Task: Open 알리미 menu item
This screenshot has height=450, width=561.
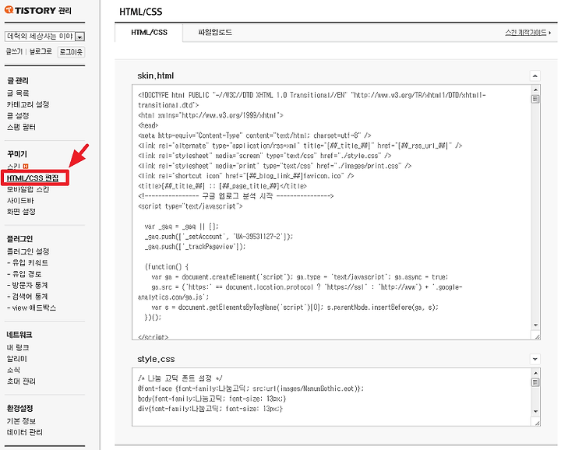Action: 17,358
